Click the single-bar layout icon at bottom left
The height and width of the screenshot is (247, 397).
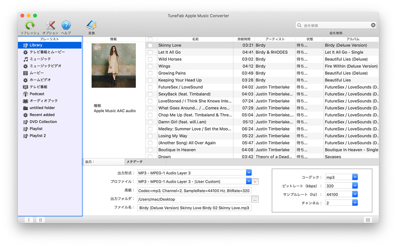29,220
